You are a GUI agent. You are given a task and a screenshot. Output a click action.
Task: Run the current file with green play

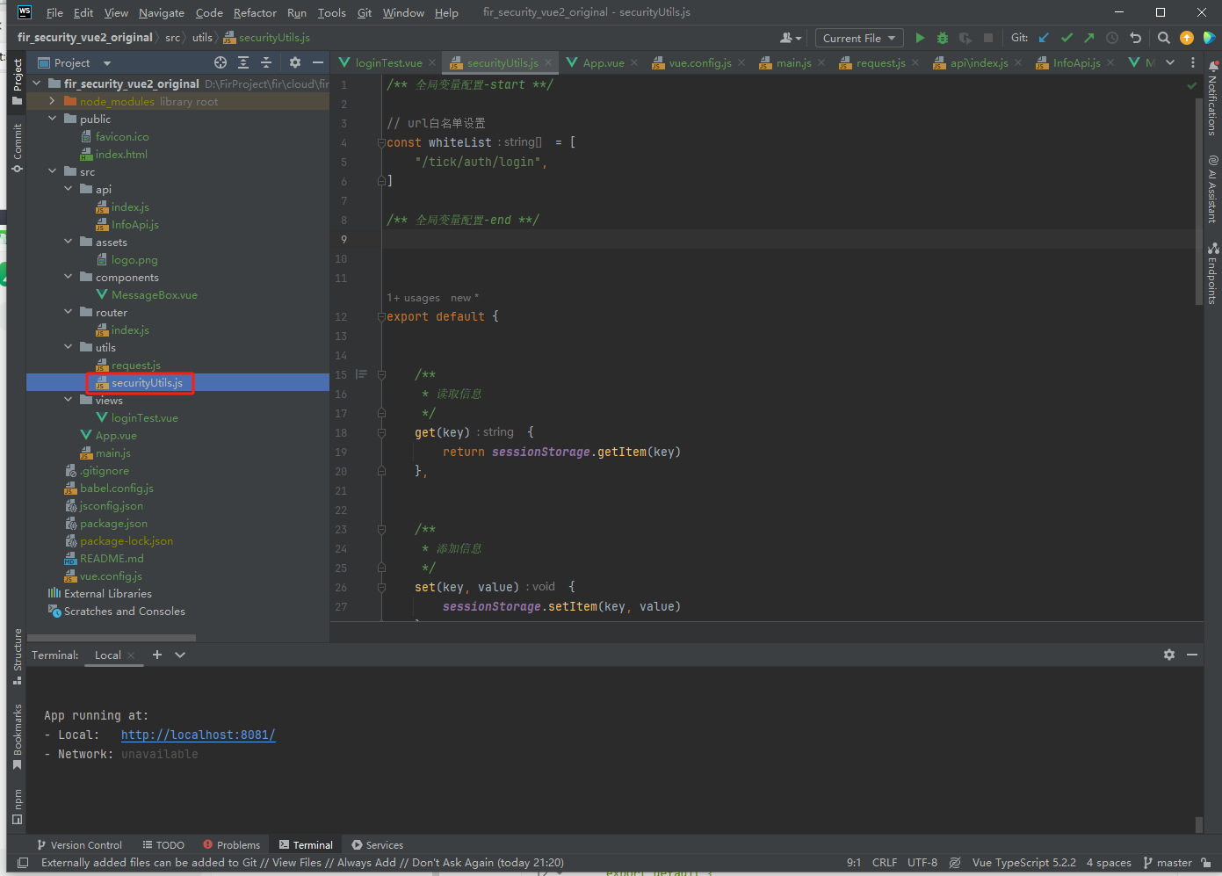[x=920, y=38]
